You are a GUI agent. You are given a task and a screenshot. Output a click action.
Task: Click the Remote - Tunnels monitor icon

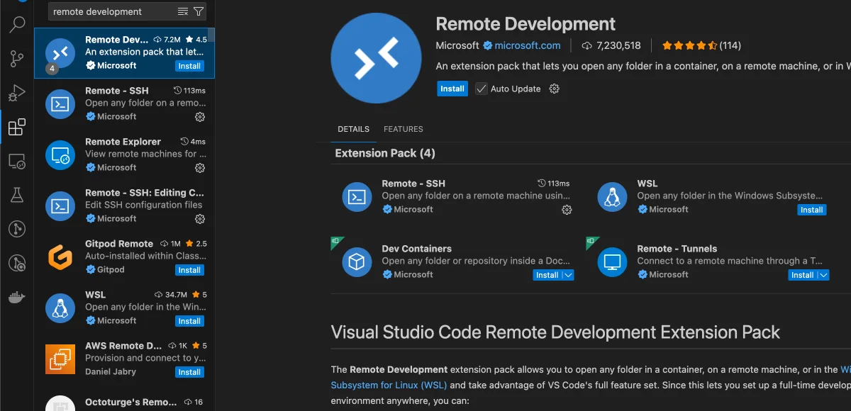(612, 262)
